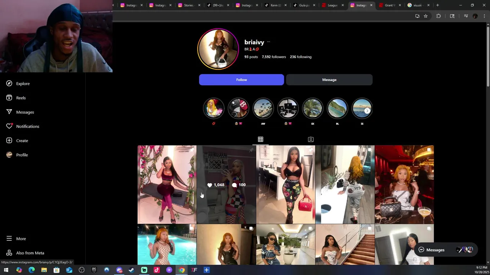Viewport: 490px width, 275px height.
Task: Open Microsoft Edge from the taskbar
Action: pos(31,270)
